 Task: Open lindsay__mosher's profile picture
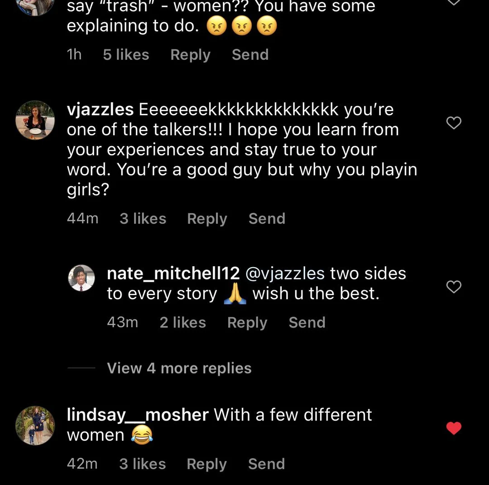pos(35,425)
